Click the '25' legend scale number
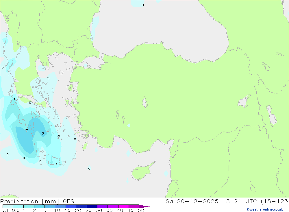This screenshot has height=212, width=289. 88,210
